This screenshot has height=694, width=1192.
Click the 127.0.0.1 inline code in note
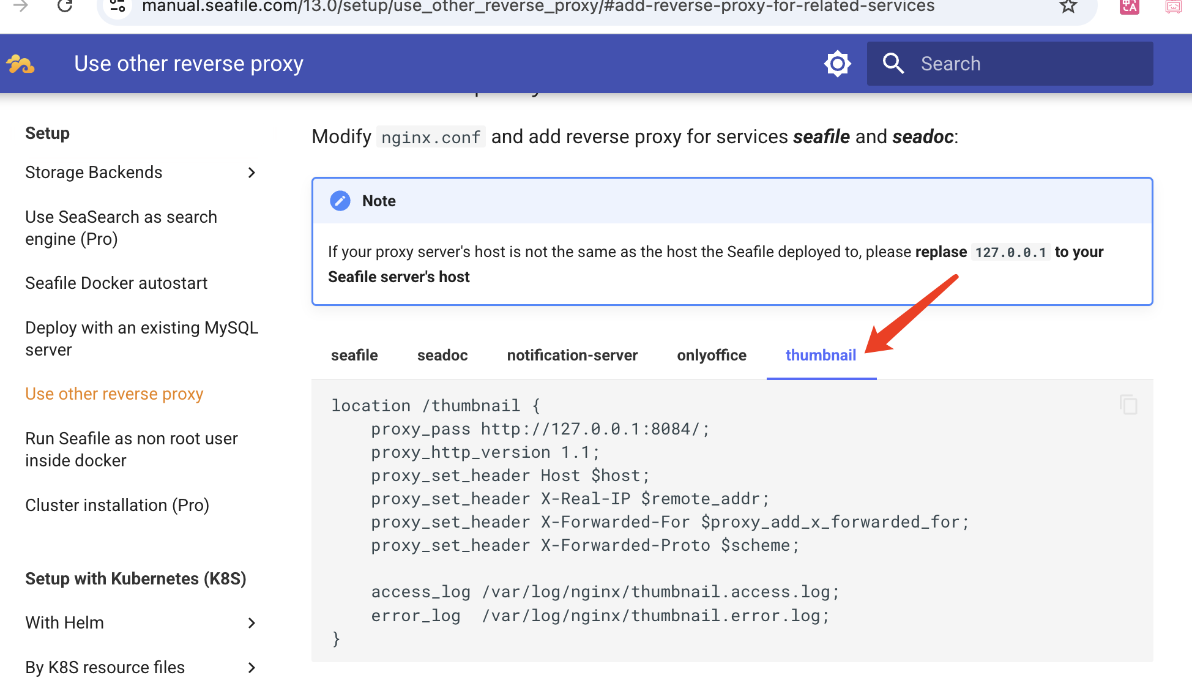(1011, 252)
